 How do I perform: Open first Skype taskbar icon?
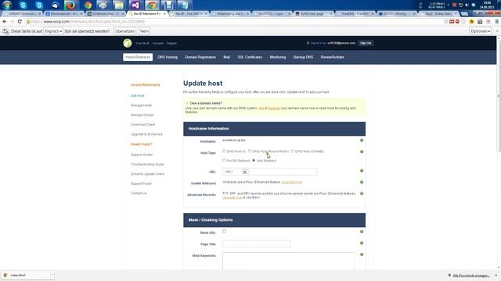click(x=23, y=5)
